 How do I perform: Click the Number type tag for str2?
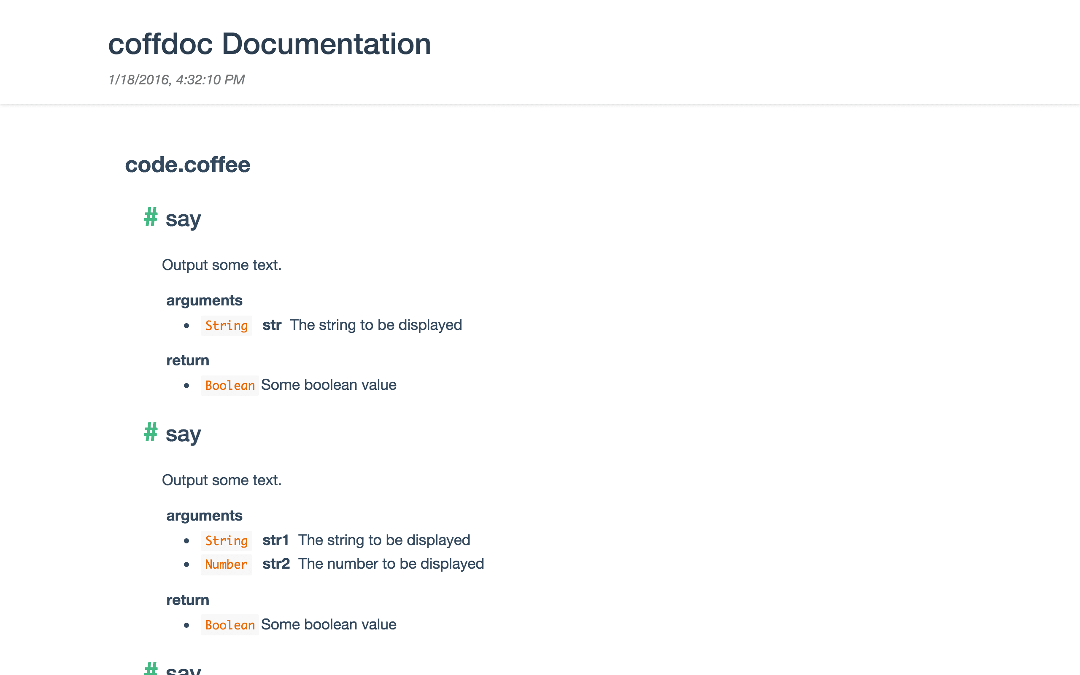point(226,564)
